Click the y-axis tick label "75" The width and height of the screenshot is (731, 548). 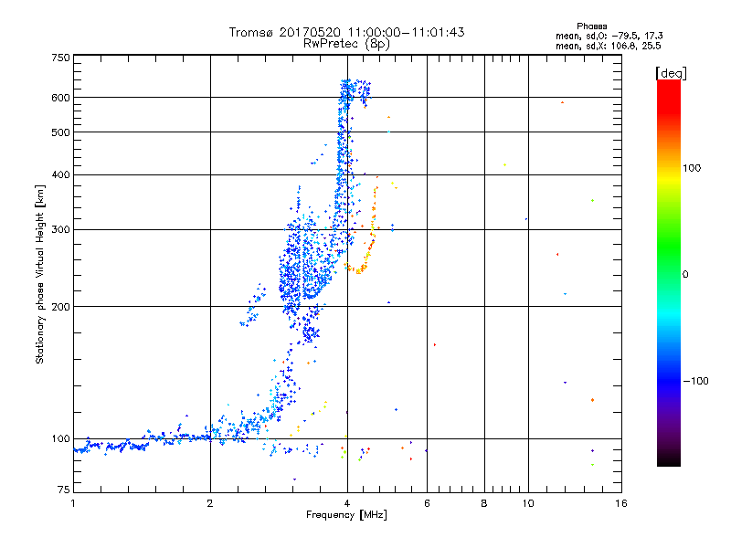(64, 490)
